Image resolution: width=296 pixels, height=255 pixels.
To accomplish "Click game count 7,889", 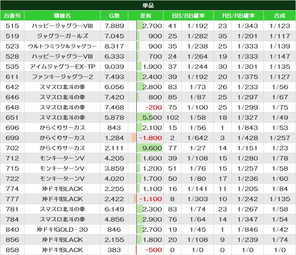I will point(114,26).
